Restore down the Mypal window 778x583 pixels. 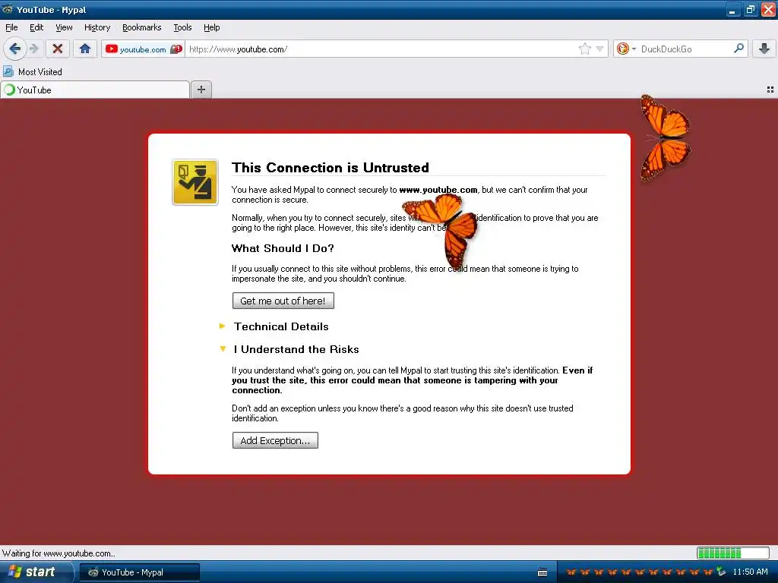pos(751,9)
